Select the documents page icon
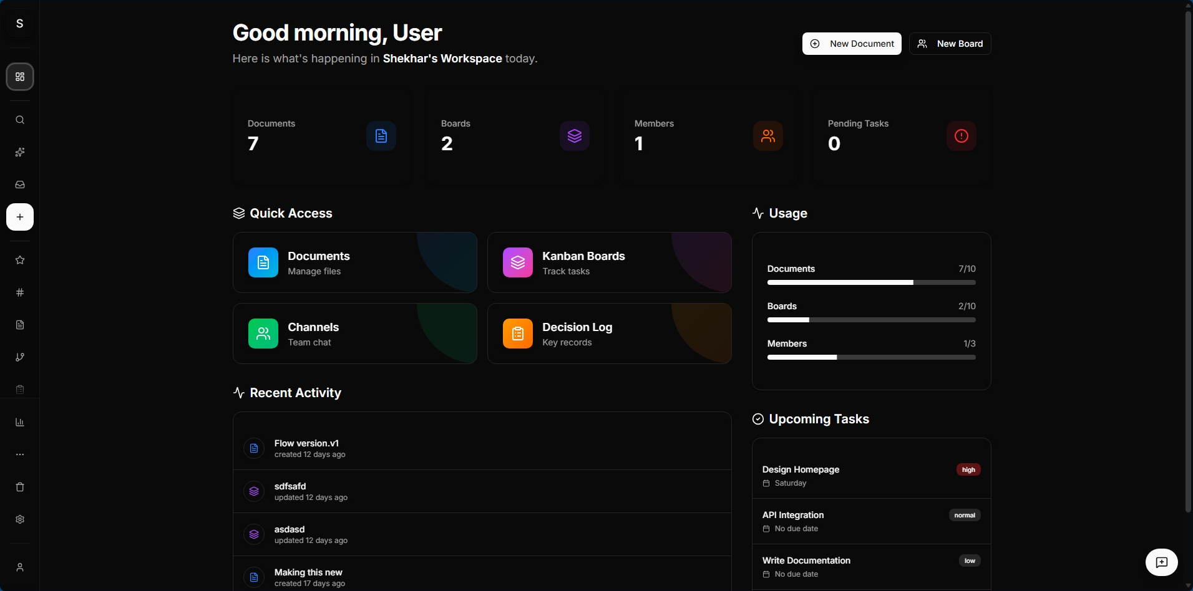This screenshot has width=1193, height=591. tap(19, 325)
